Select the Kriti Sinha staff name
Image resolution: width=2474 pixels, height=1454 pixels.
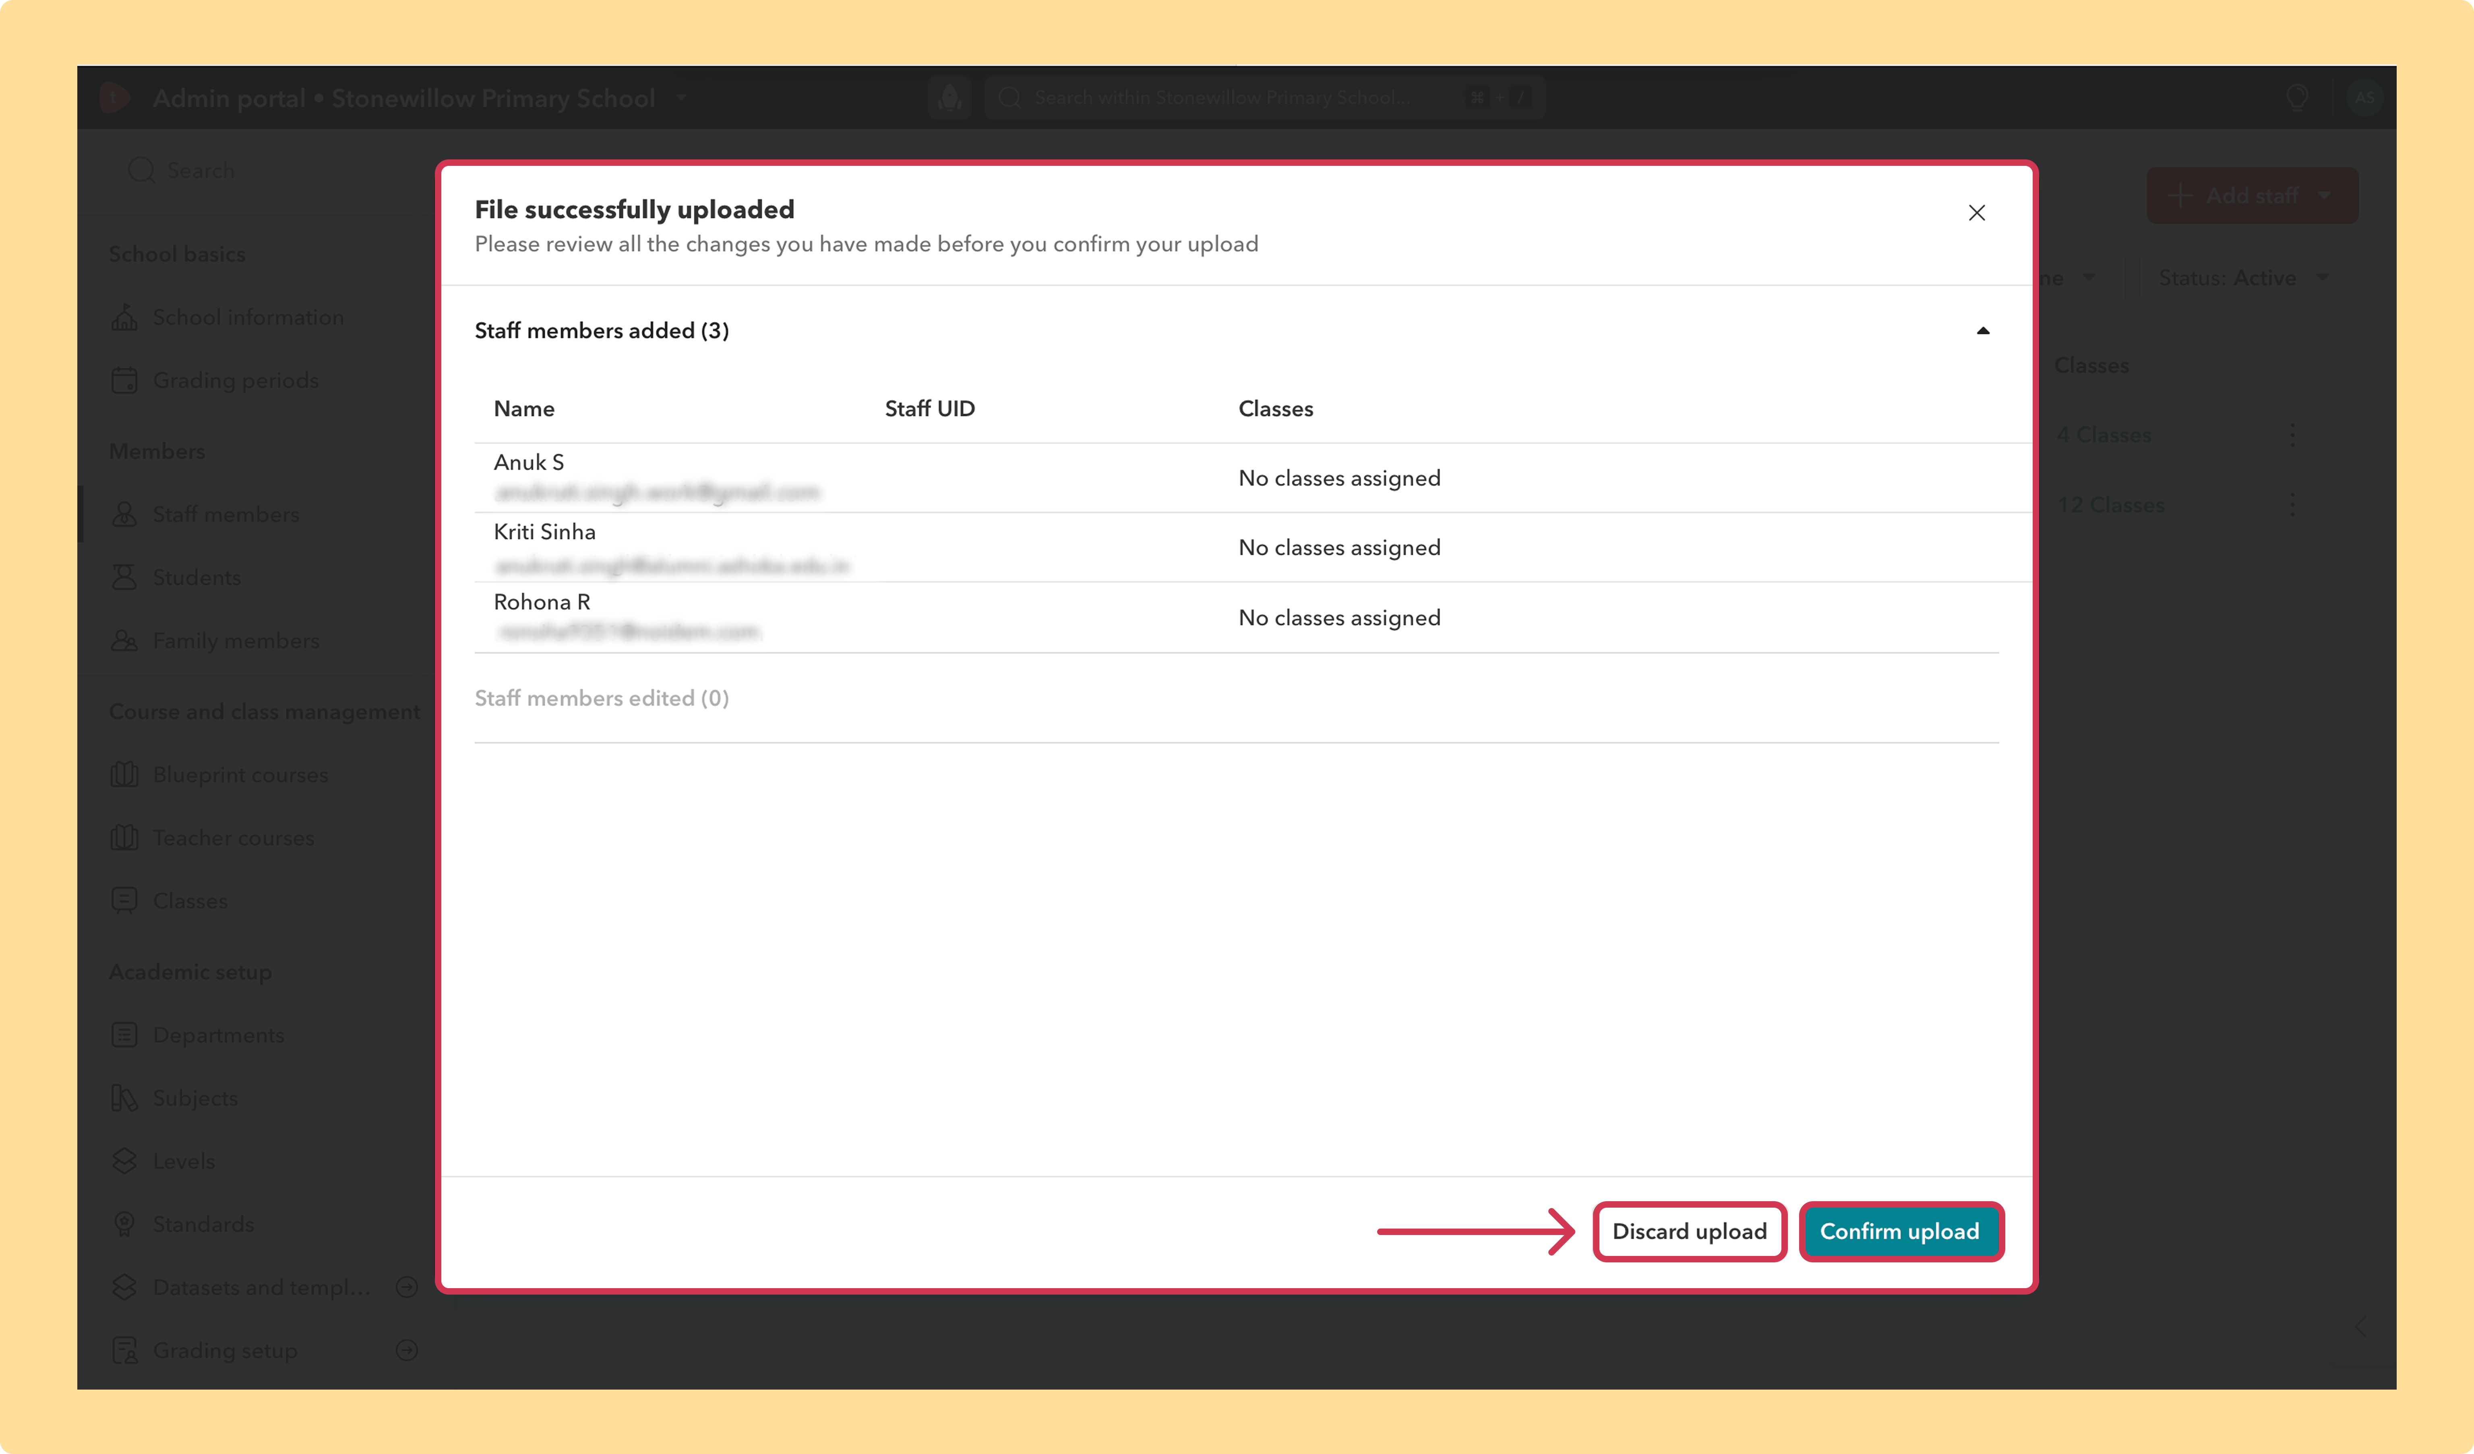tap(545, 532)
